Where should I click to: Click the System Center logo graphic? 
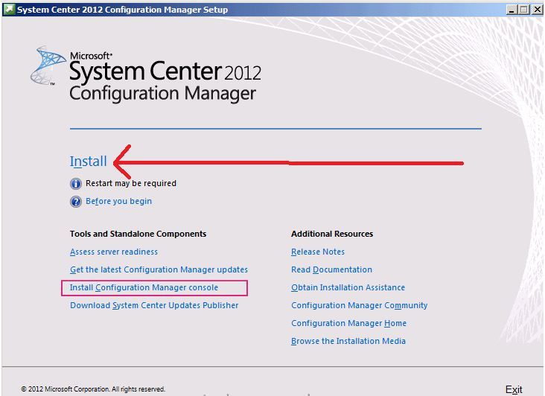tap(47, 66)
